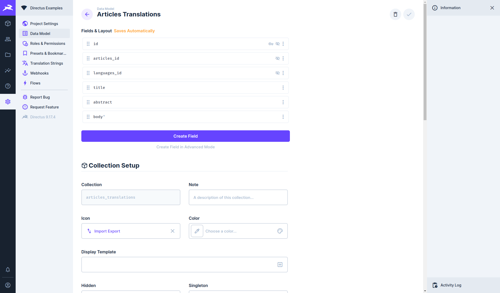Viewport: 500px width, 293px height.
Task: Open Create Field in Advanced Mode
Action: [185, 147]
